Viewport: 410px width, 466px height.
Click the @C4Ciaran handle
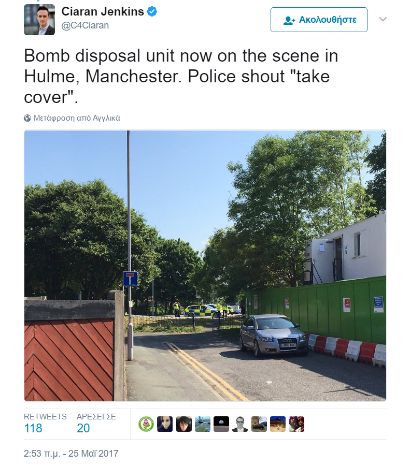(x=85, y=25)
